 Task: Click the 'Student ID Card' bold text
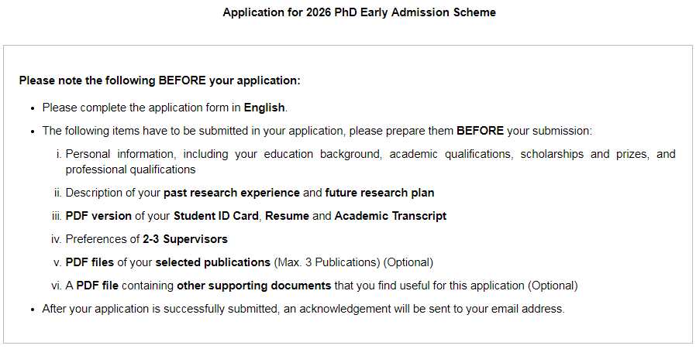pos(215,216)
